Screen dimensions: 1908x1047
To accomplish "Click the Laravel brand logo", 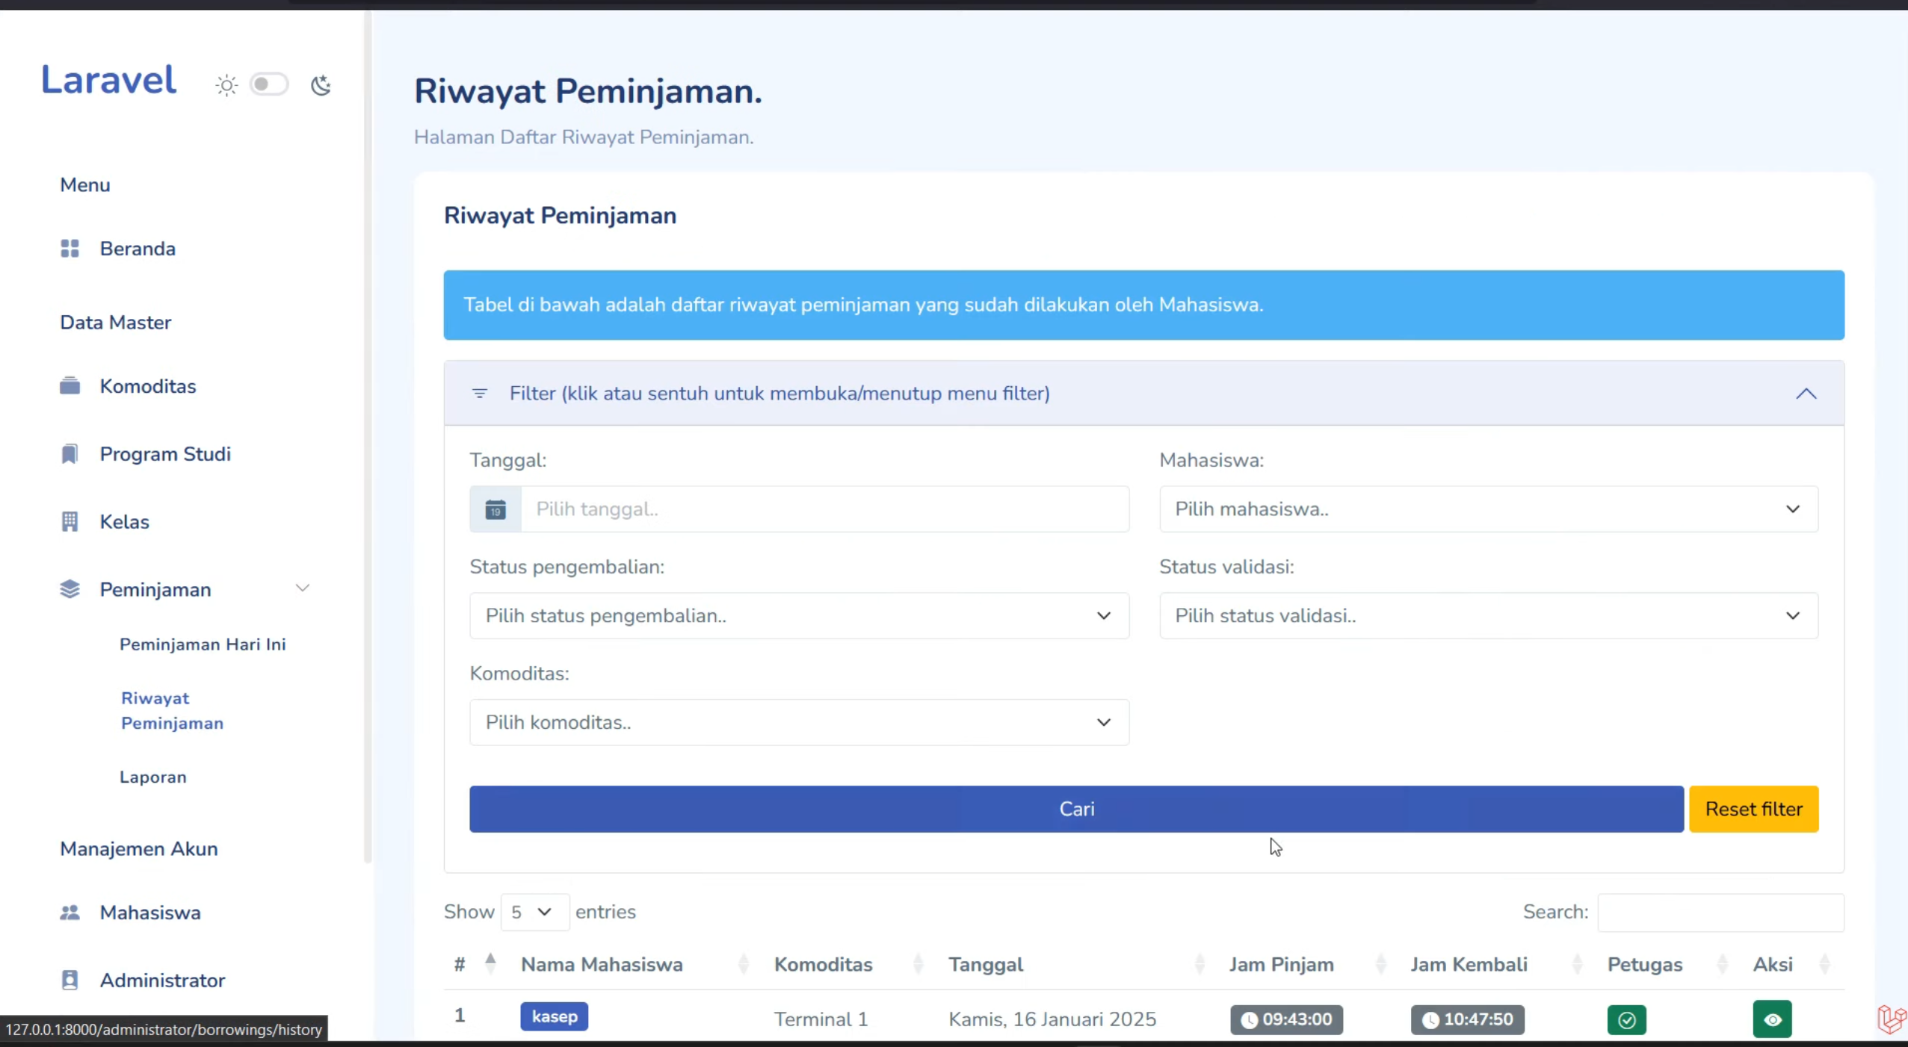I will pos(108,80).
